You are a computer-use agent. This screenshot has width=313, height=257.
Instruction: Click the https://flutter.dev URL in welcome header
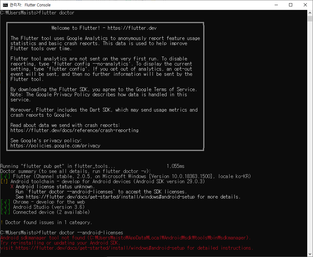click(x=132, y=28)
